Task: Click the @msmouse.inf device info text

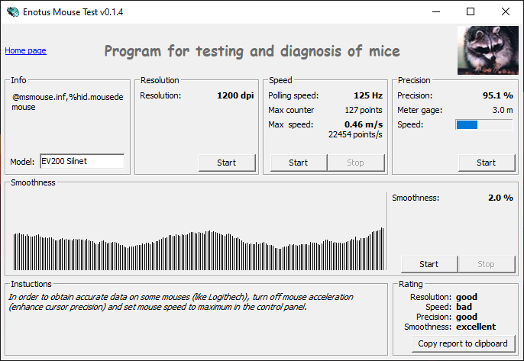Action: click(67, 102)
